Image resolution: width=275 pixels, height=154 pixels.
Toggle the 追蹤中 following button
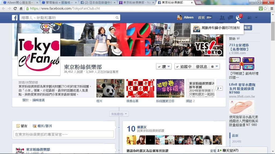(x=184, y=67)
